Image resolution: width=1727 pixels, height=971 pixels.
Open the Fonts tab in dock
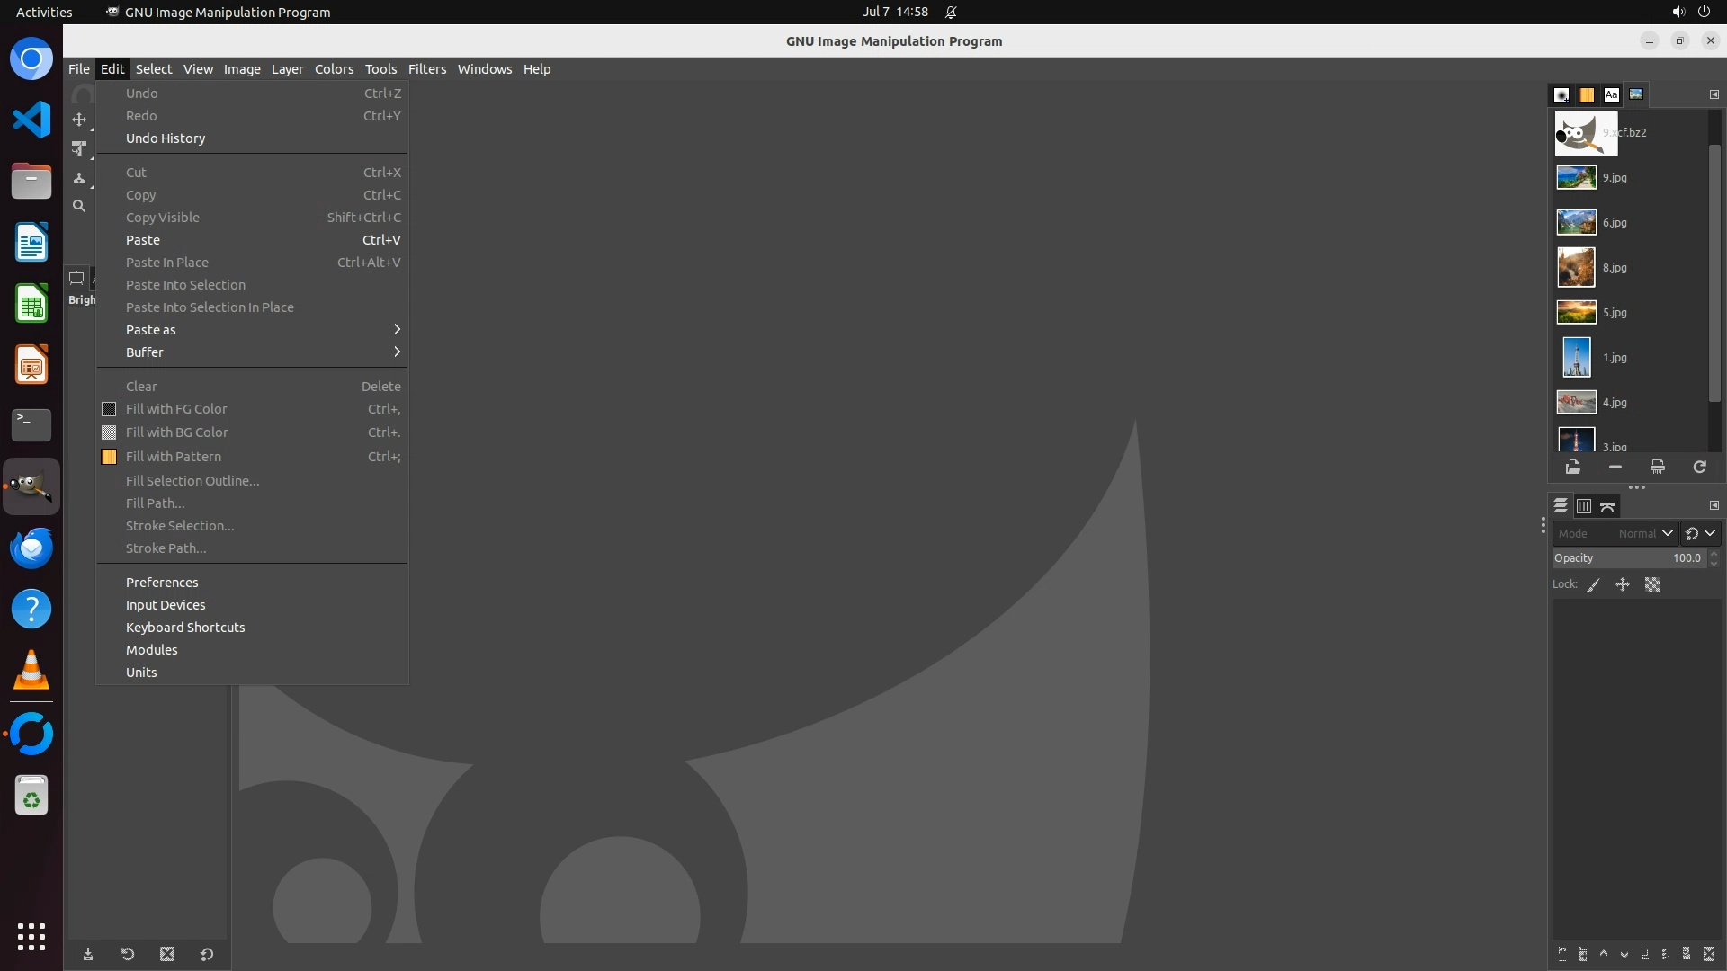point(1611,94)
